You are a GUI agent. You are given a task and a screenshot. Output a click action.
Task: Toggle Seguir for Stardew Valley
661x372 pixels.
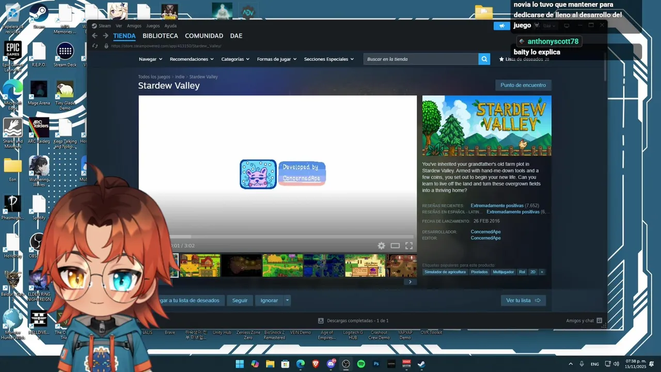(240, 300)
